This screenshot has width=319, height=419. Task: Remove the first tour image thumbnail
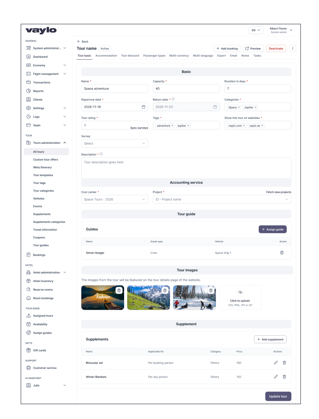tap(119, 290)
